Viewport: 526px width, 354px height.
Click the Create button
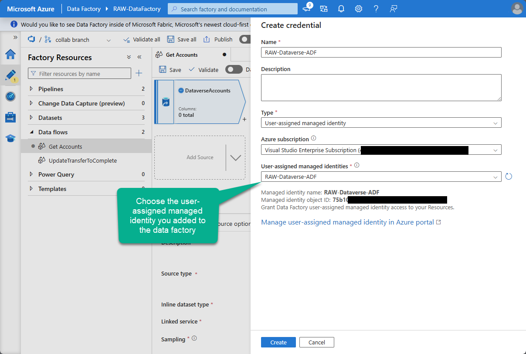coord(278,342)
